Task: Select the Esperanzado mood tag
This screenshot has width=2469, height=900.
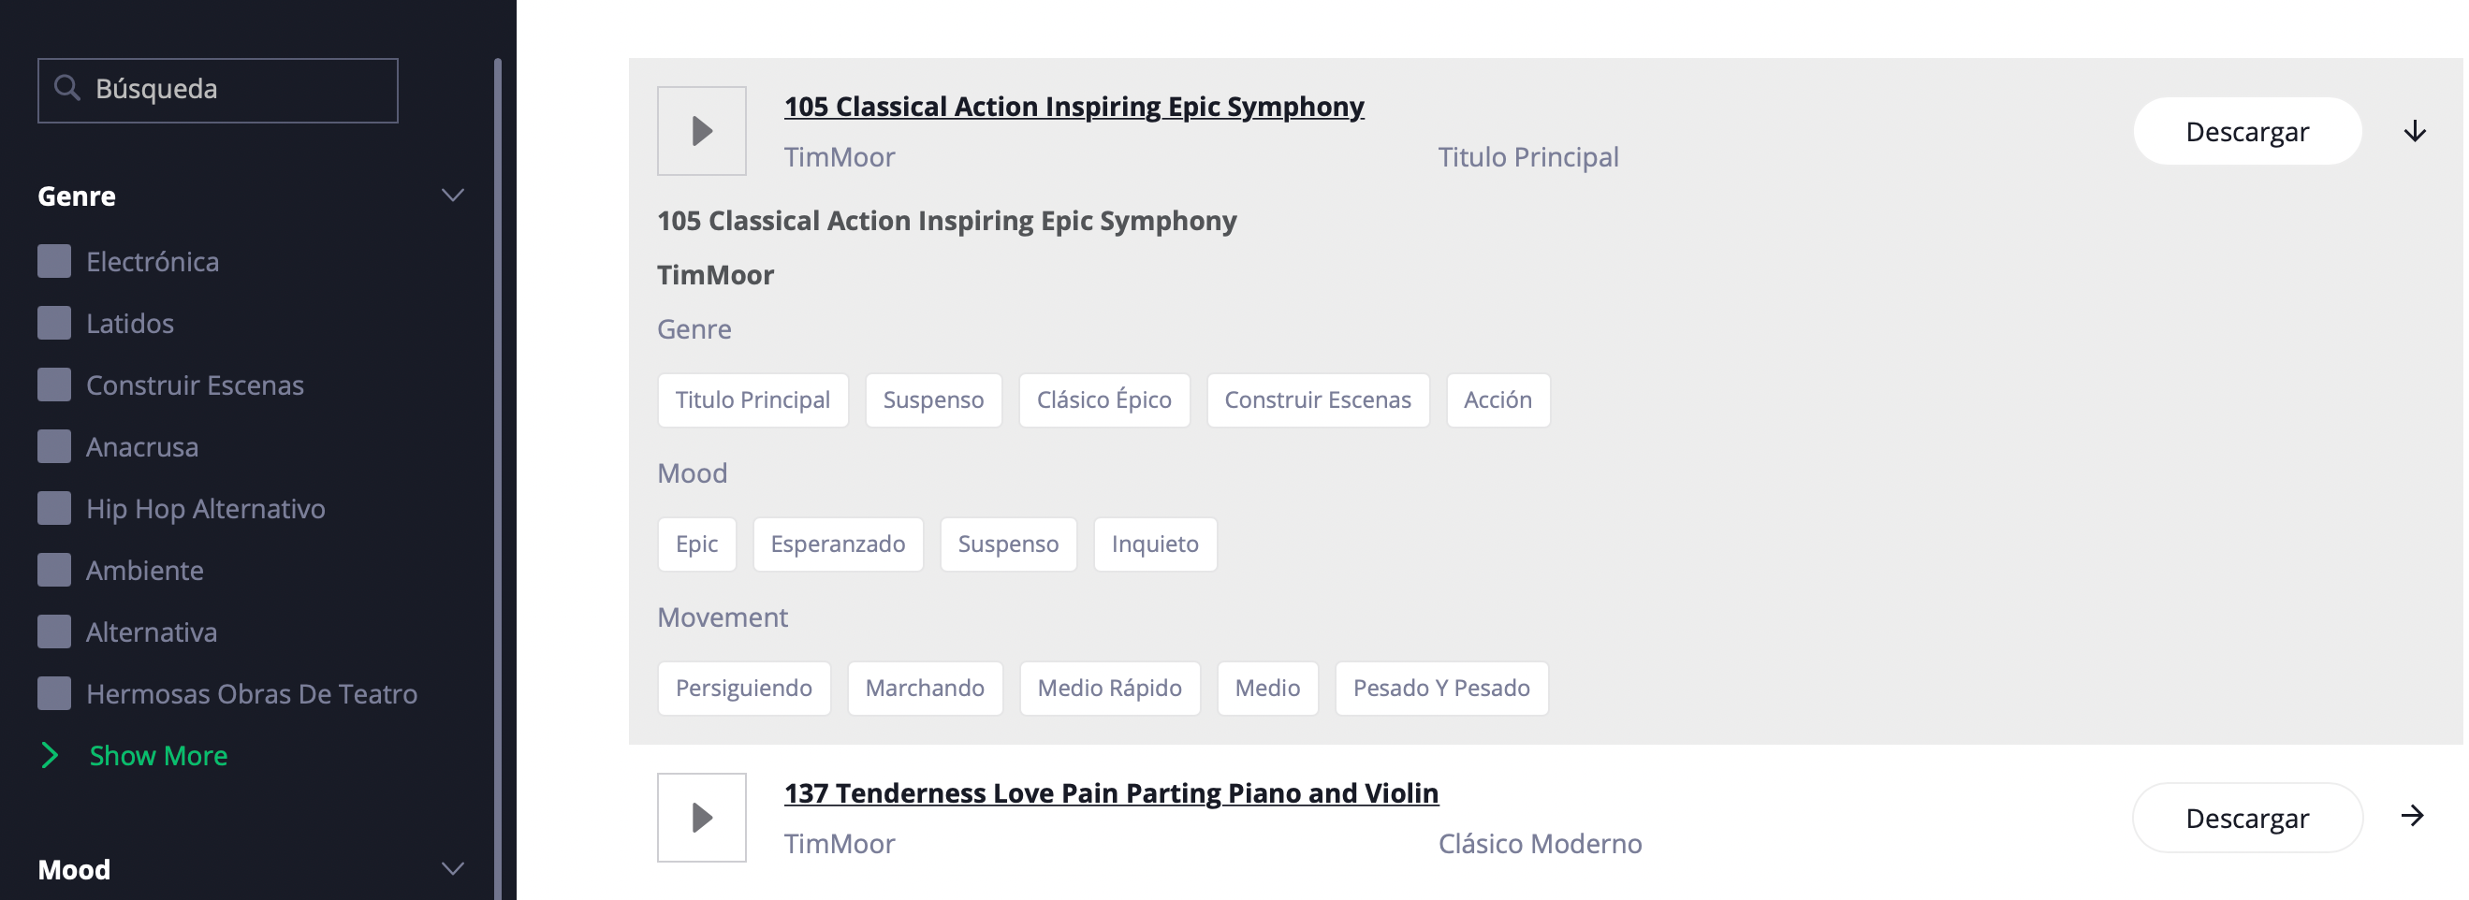Action: pyautogui.click(x=838, y=544)
